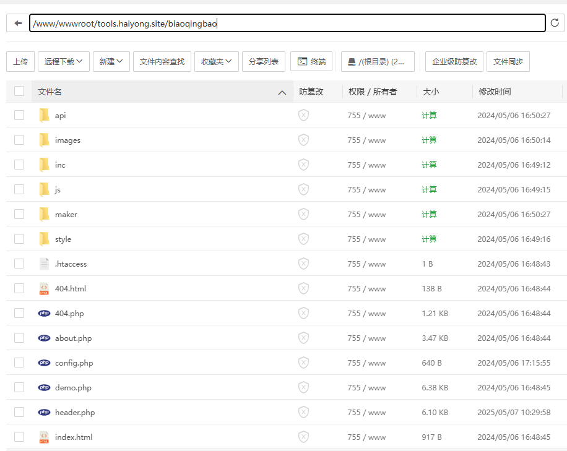Click 计算 size link for style folder
The width and height of the screenshot is (567, 451).
[429, 239]
